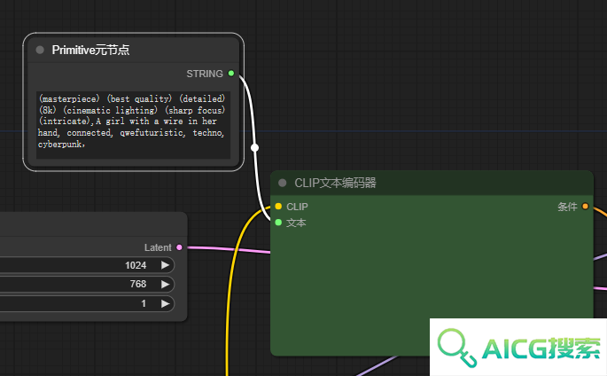Select the Primitive元节点 title bar
Viewport: 607px width, 376px height.
(x=134, y=50)
